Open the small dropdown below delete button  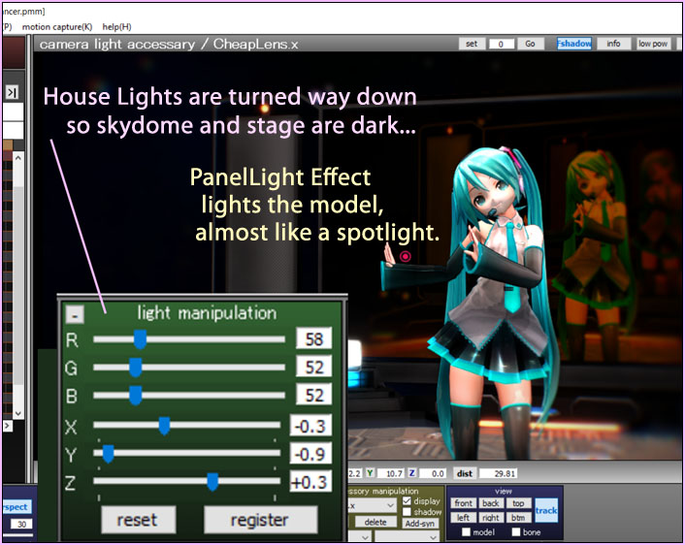coord(360,536)
